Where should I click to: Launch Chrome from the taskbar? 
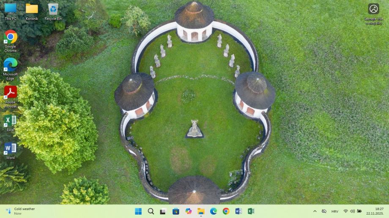tap(226, 211)
